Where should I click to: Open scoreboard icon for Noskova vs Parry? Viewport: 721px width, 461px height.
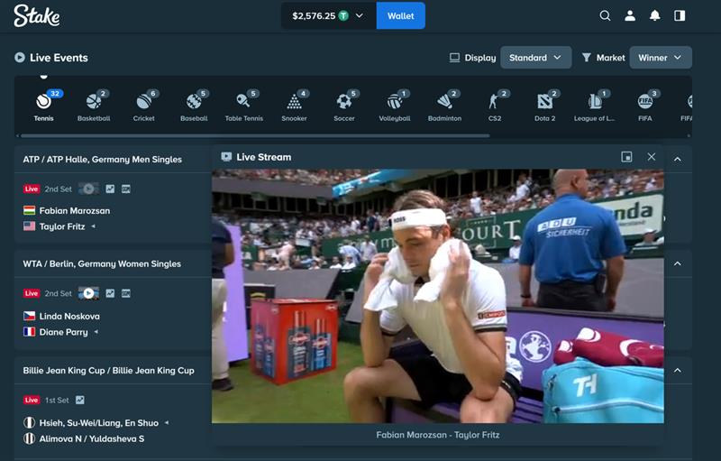point(126,293)
